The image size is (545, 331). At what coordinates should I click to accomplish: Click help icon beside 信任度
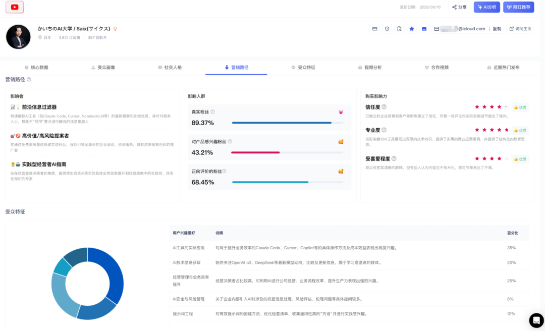tap(384, 107)
